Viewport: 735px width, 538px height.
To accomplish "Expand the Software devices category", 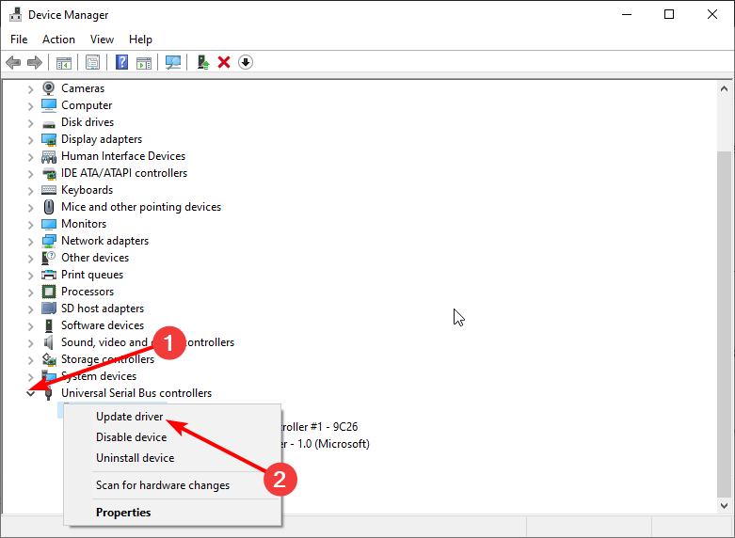I will [30, 326].
